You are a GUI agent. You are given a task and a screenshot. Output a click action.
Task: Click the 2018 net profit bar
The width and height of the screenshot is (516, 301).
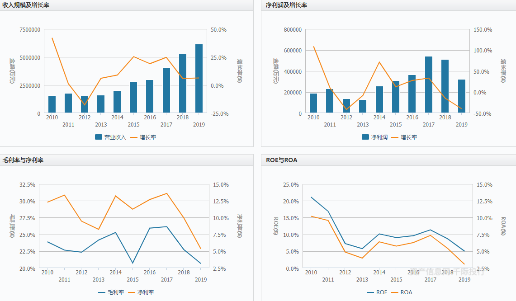445,86
